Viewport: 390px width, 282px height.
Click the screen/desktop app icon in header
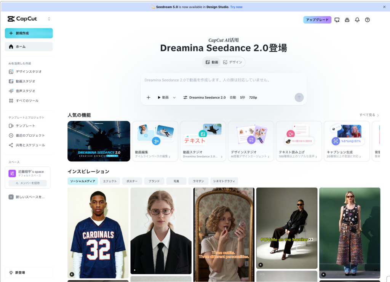pyautogui.click(x=337, y=20)
